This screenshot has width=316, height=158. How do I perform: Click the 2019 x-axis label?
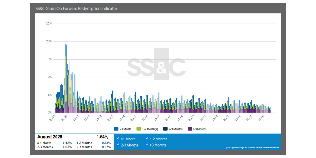point(180,118)
